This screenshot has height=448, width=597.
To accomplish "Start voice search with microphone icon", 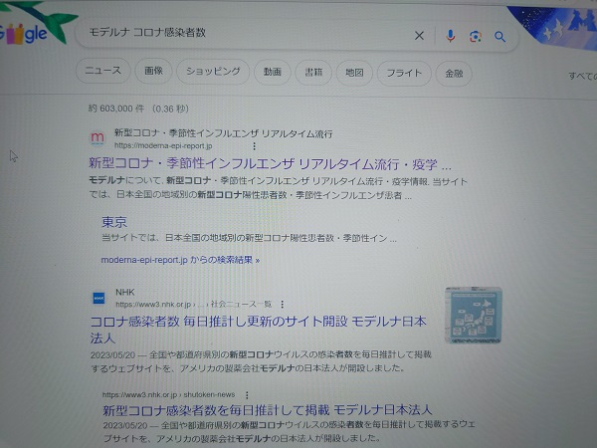I will [x=450, y=36].
